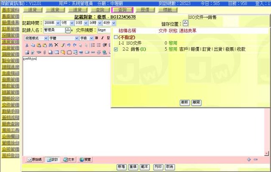271x172 pixels.
Task: Click the plus icon to enlarge editor
Action: 249,159
